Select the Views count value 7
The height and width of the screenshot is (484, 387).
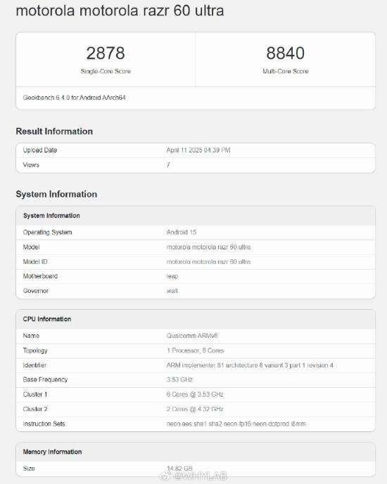pyautogui.click(x=168, y=165)
